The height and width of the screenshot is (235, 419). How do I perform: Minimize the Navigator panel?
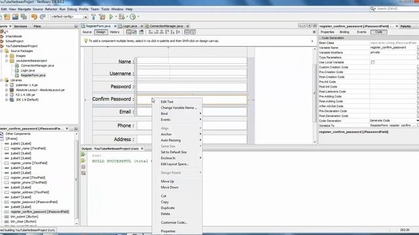pos(76,129)
